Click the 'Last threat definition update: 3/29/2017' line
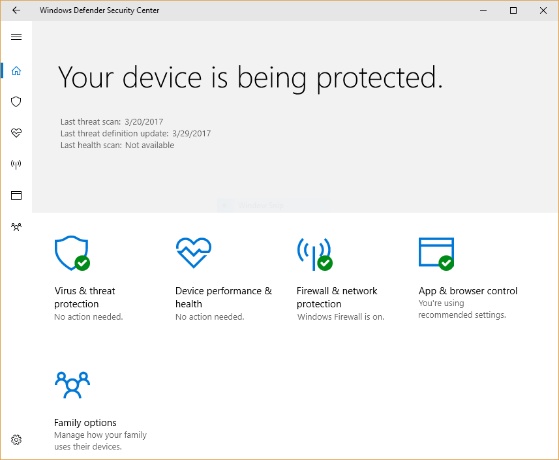 [x=136, y=134]
